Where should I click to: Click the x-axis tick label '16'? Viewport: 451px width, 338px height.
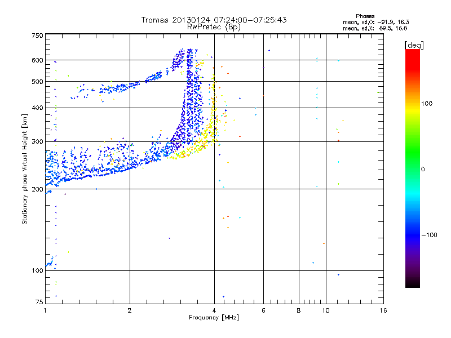(x=383, y=310)
